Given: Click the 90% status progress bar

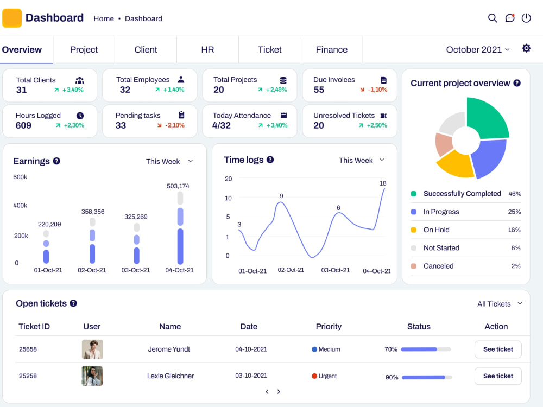Looking at the screenshot, I should [427, 377].
